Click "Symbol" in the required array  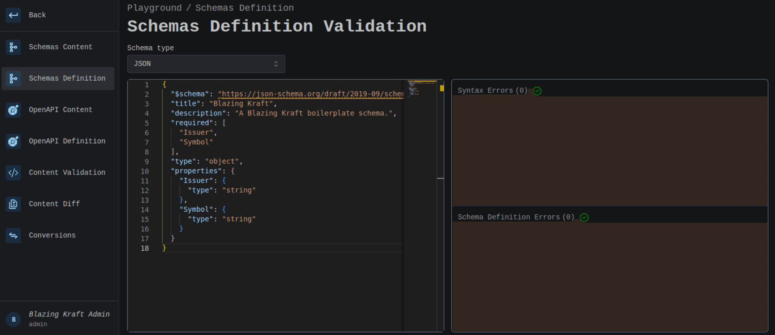[x=196, y=142]
